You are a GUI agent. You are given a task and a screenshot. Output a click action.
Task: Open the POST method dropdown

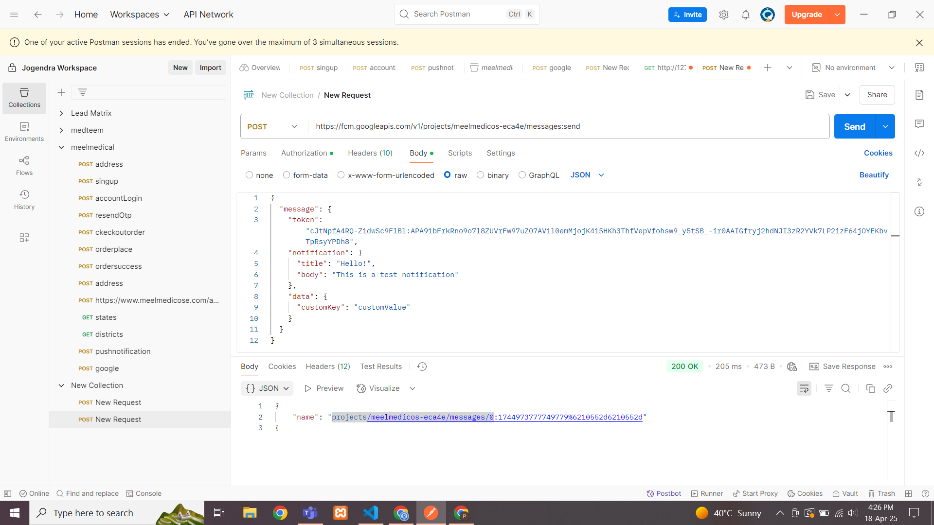[272, 126]
